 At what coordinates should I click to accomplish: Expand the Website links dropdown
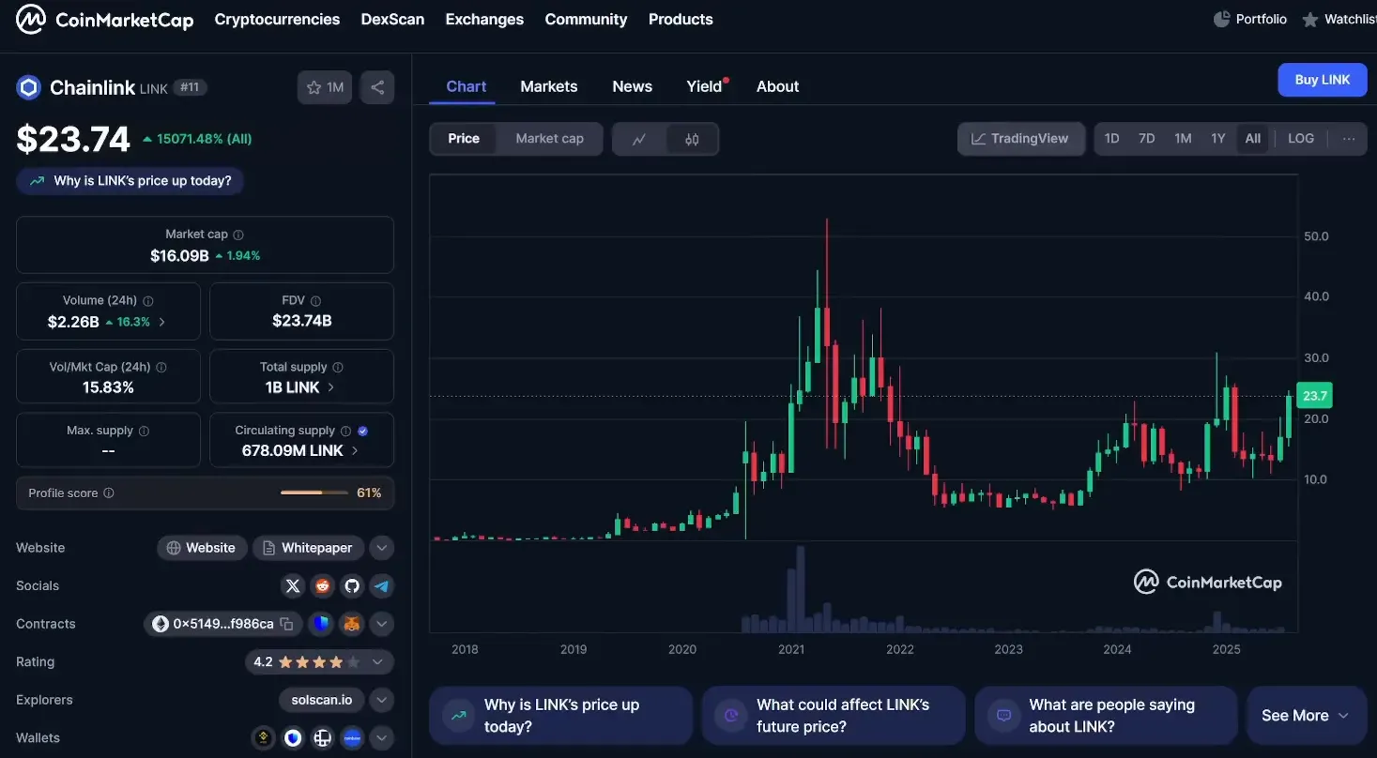point(381,548)
